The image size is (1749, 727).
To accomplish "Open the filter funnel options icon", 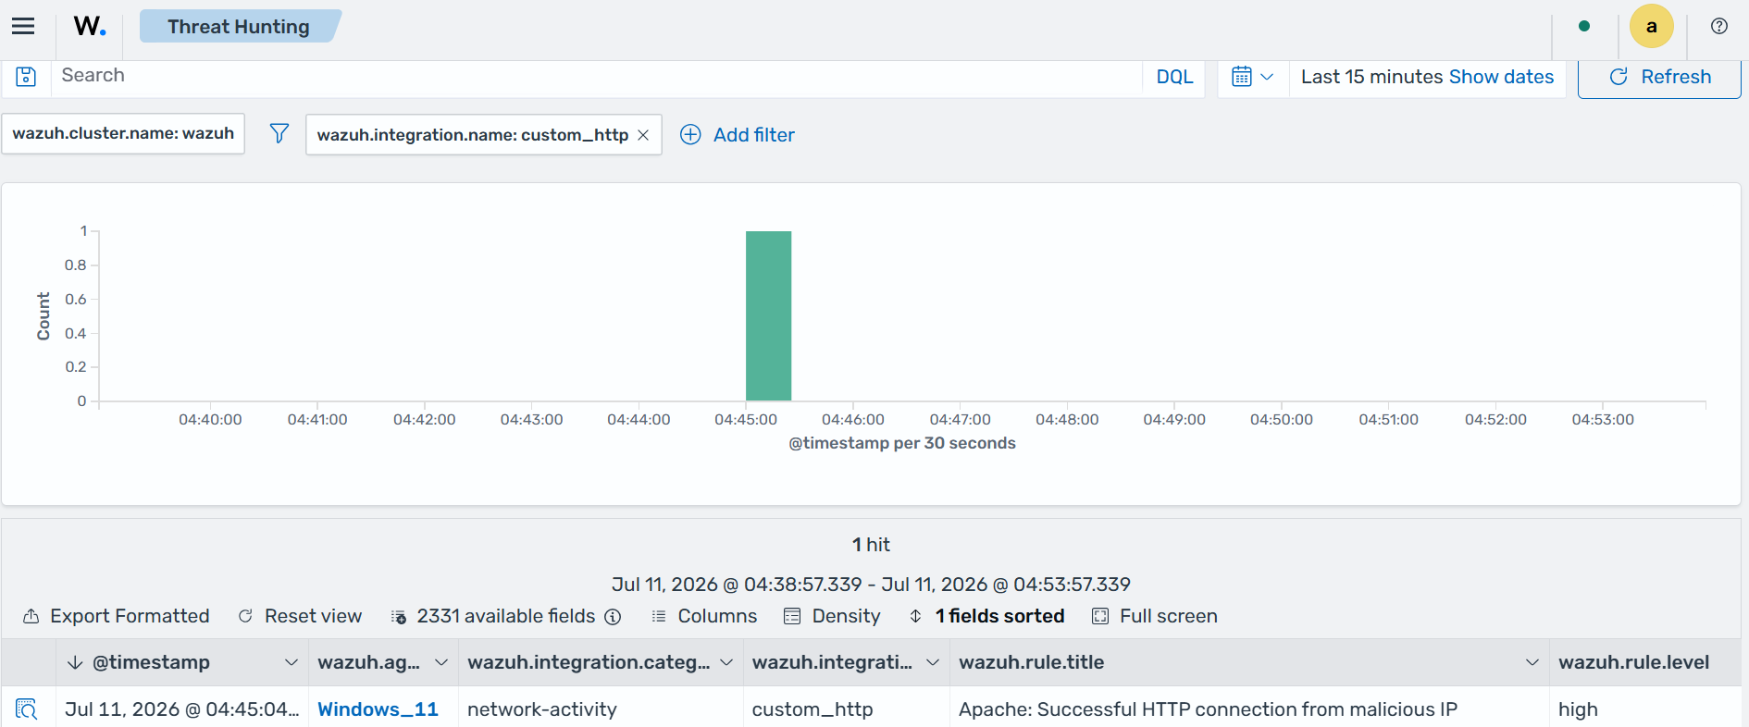I will pos(279,134).
